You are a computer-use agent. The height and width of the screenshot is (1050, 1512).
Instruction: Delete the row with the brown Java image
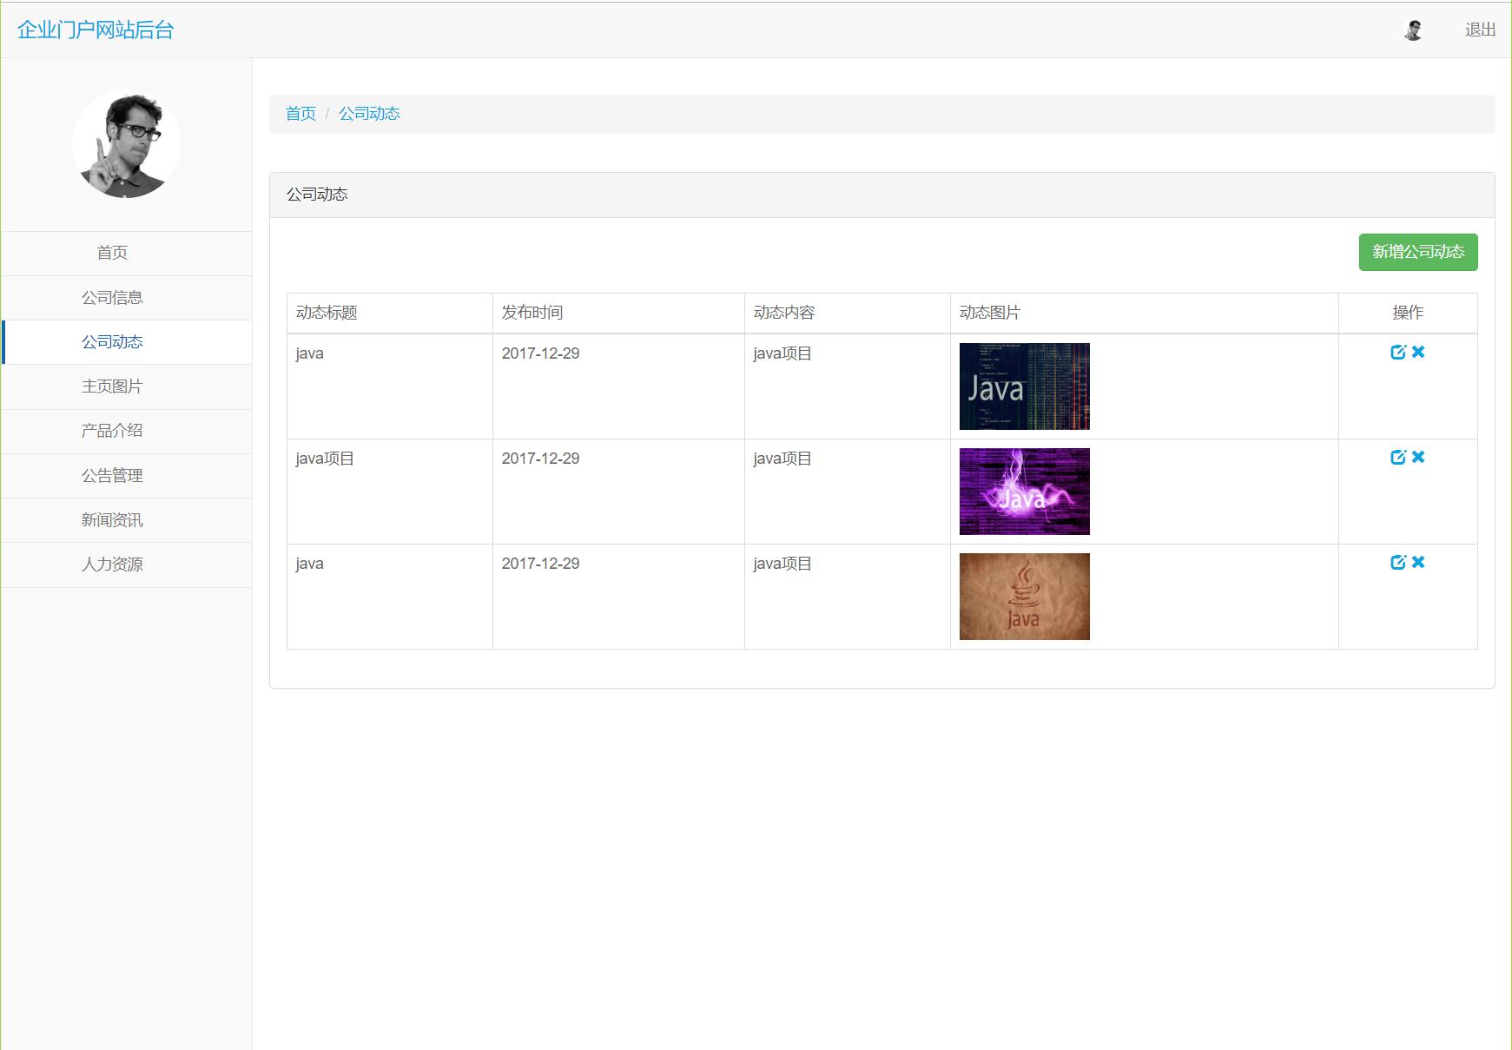[x=1418, y=562]
